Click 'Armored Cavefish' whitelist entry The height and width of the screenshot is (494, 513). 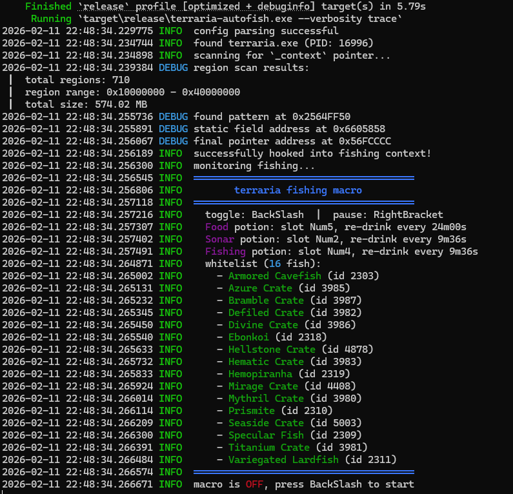[x=275, y=276]
